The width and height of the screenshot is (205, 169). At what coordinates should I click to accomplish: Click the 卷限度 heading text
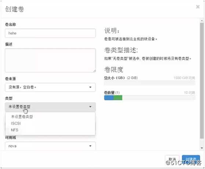click(114, 69)
